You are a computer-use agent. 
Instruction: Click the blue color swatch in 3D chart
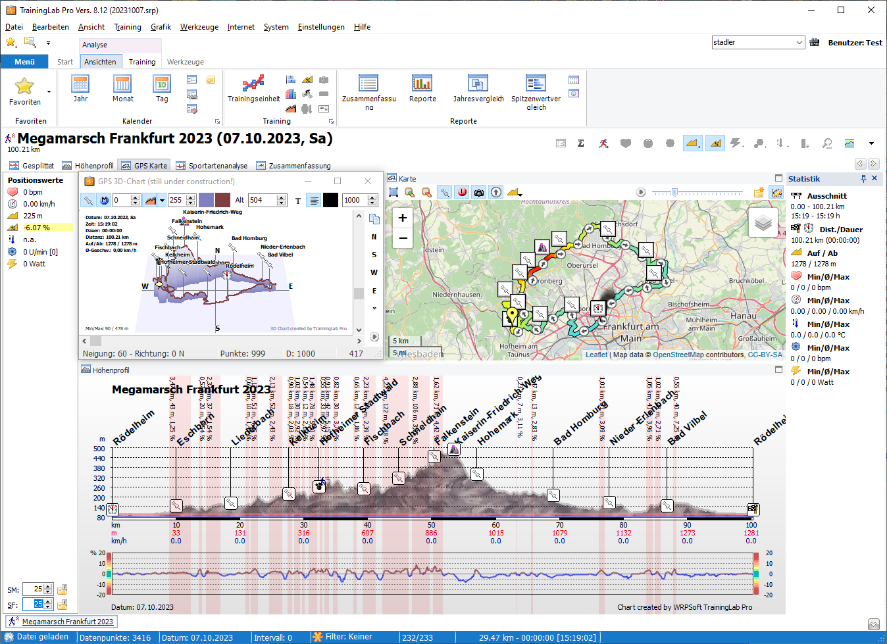[x=206, y=200]
